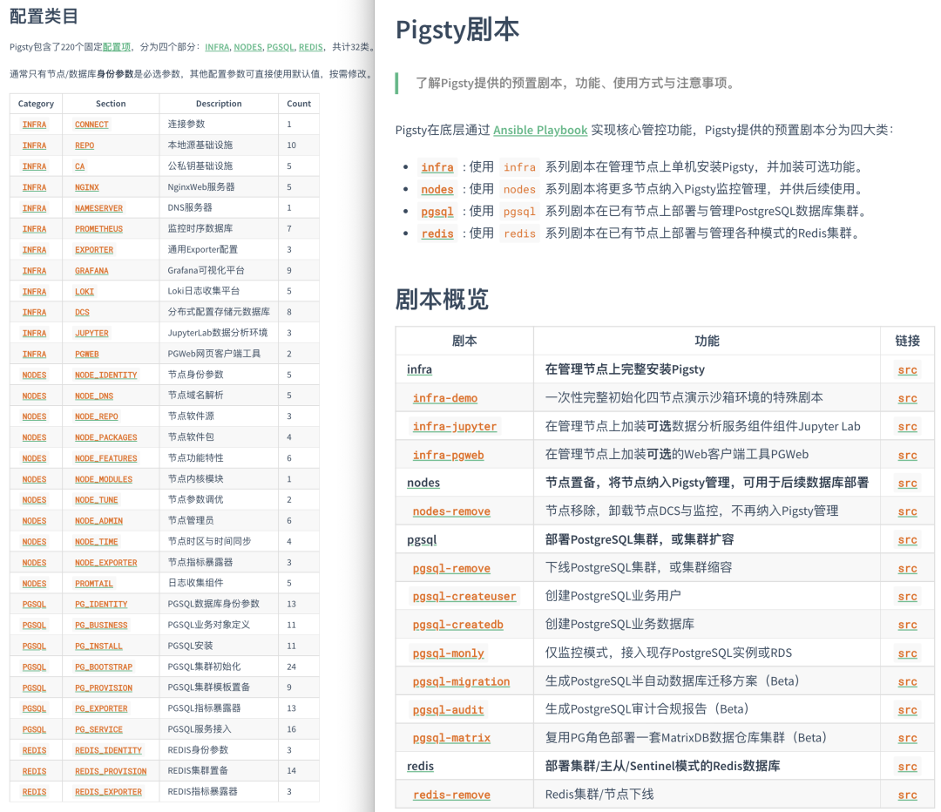Click the PG_BOOTSTRAP section link
This screenshot has height=812, width=941.
(x=104, y=667)
